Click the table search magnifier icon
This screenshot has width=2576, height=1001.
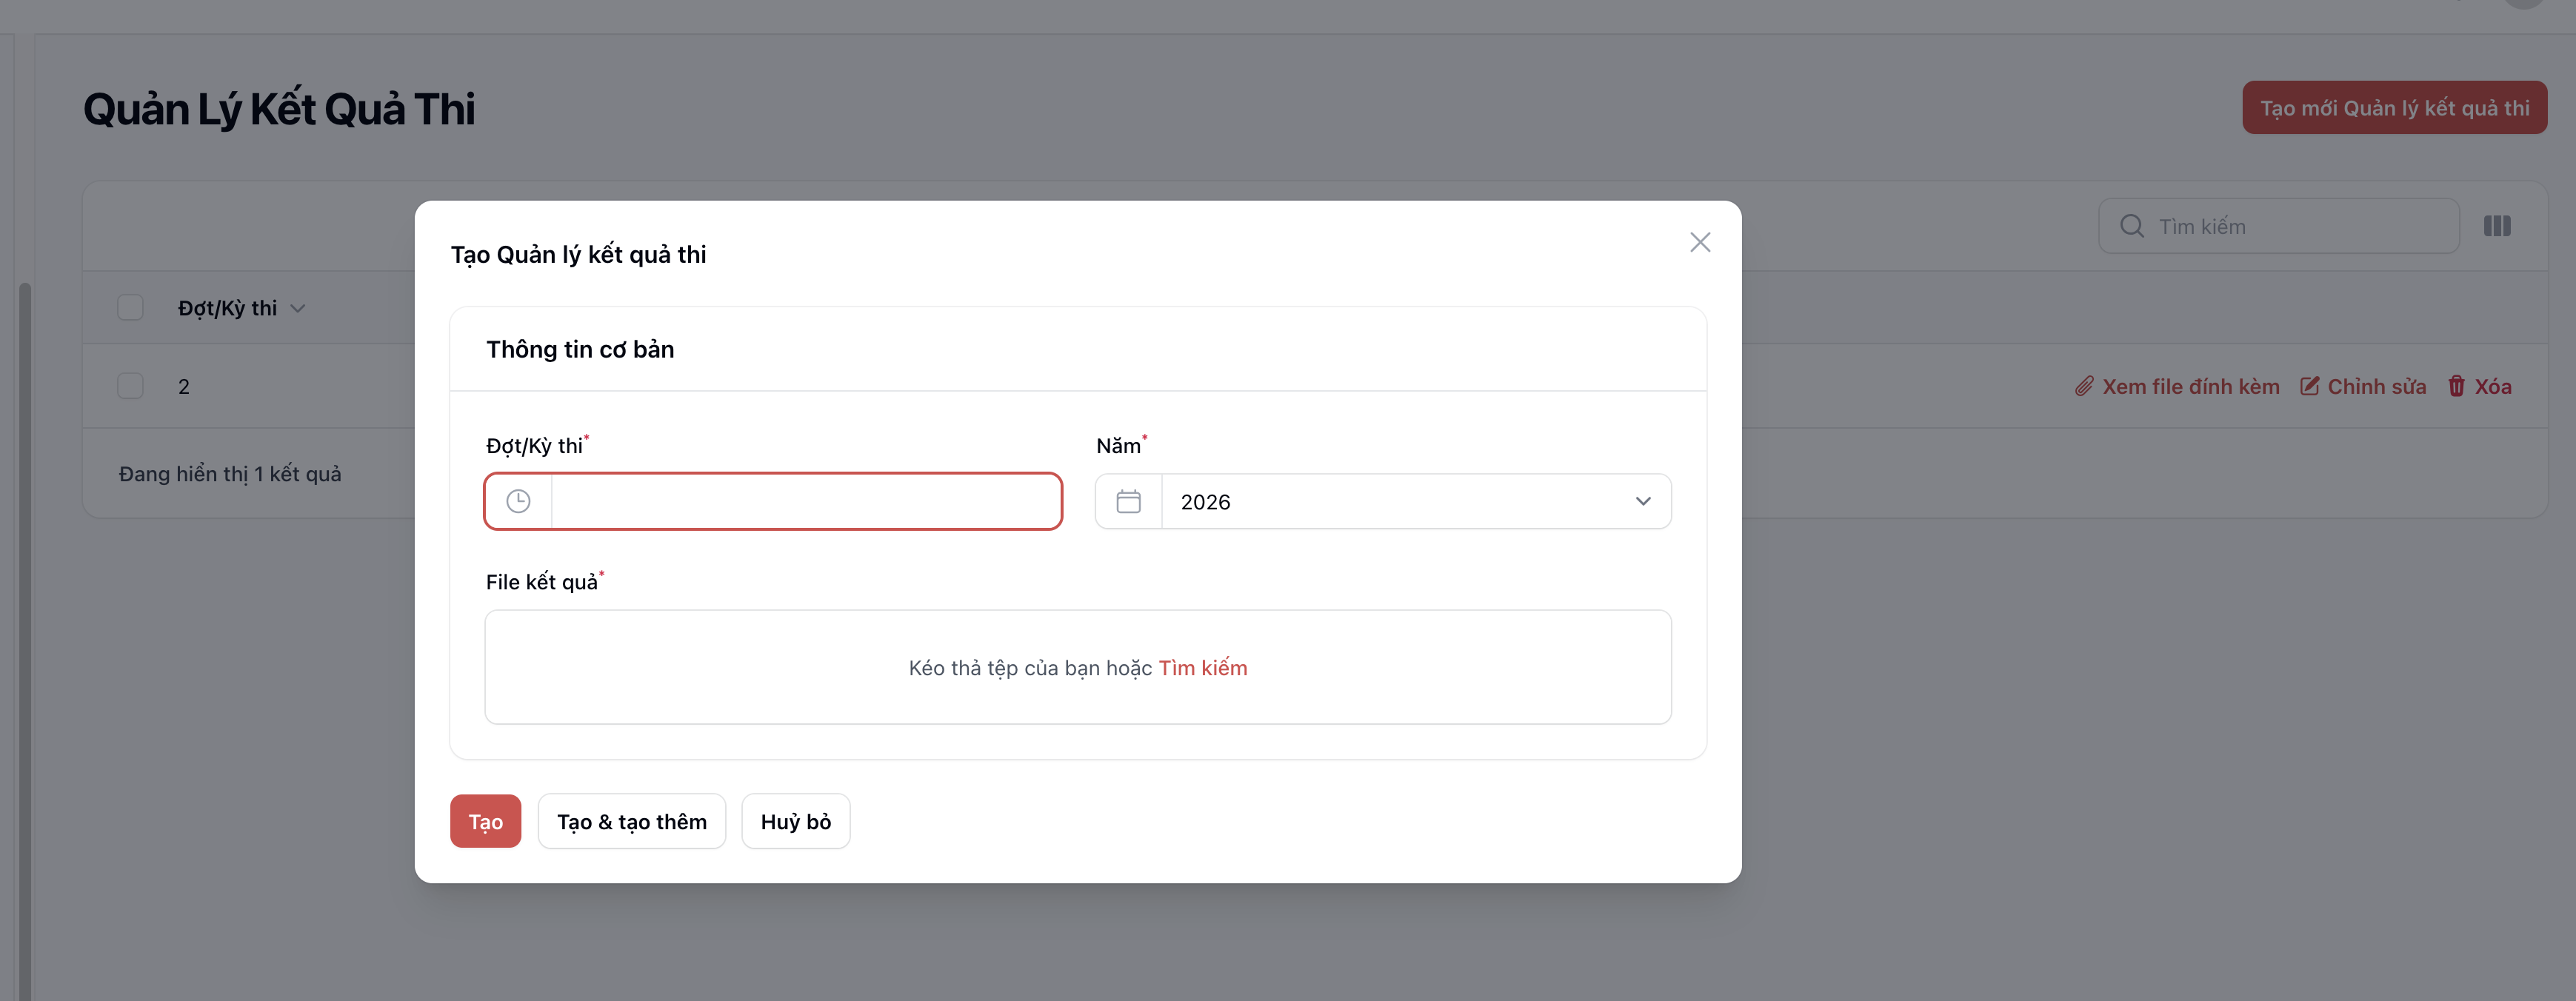click(2131, 226)
